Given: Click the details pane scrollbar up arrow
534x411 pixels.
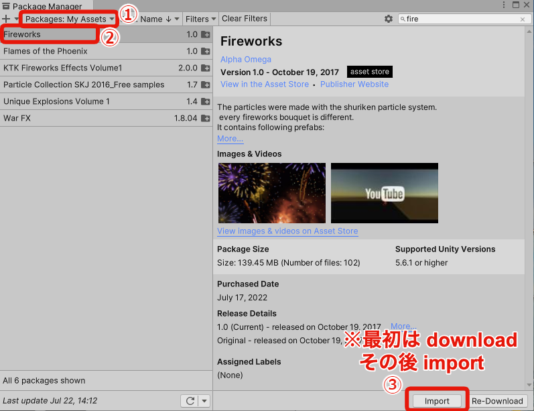Looking at the screenshot, I should pyautogui.click(x=529, y=32).
